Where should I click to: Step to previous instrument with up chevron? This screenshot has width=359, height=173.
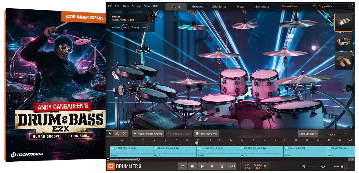pos(152,16)
